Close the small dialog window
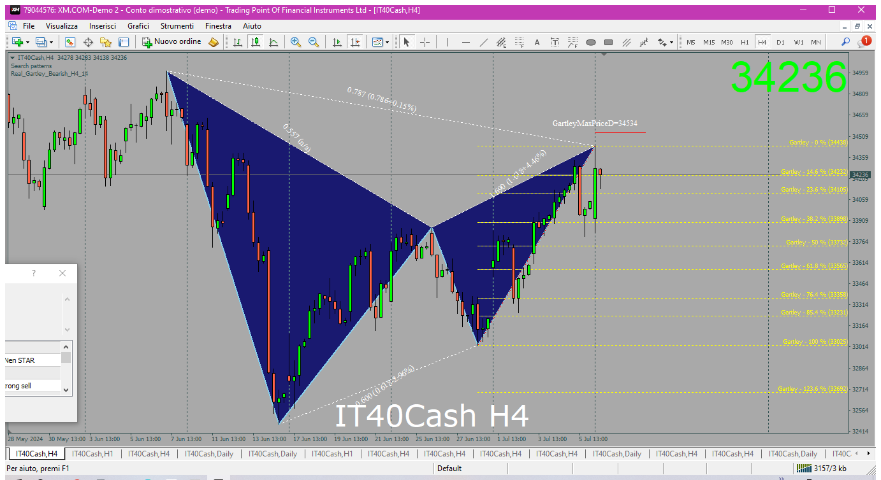881x480 pixels. point(62,274)
